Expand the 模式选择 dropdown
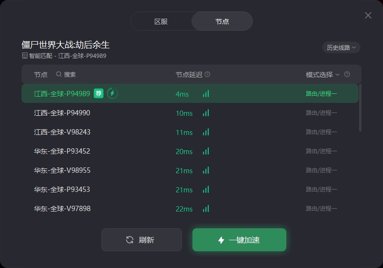 tap(323, 75)
